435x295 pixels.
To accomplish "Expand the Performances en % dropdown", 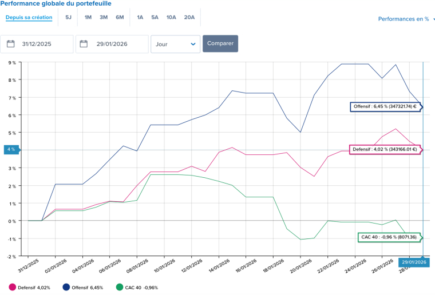I will click(x=406, y=19).
